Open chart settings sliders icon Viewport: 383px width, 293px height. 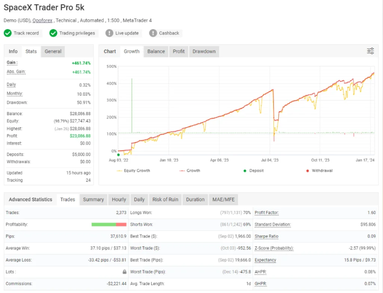click(370, 51)
